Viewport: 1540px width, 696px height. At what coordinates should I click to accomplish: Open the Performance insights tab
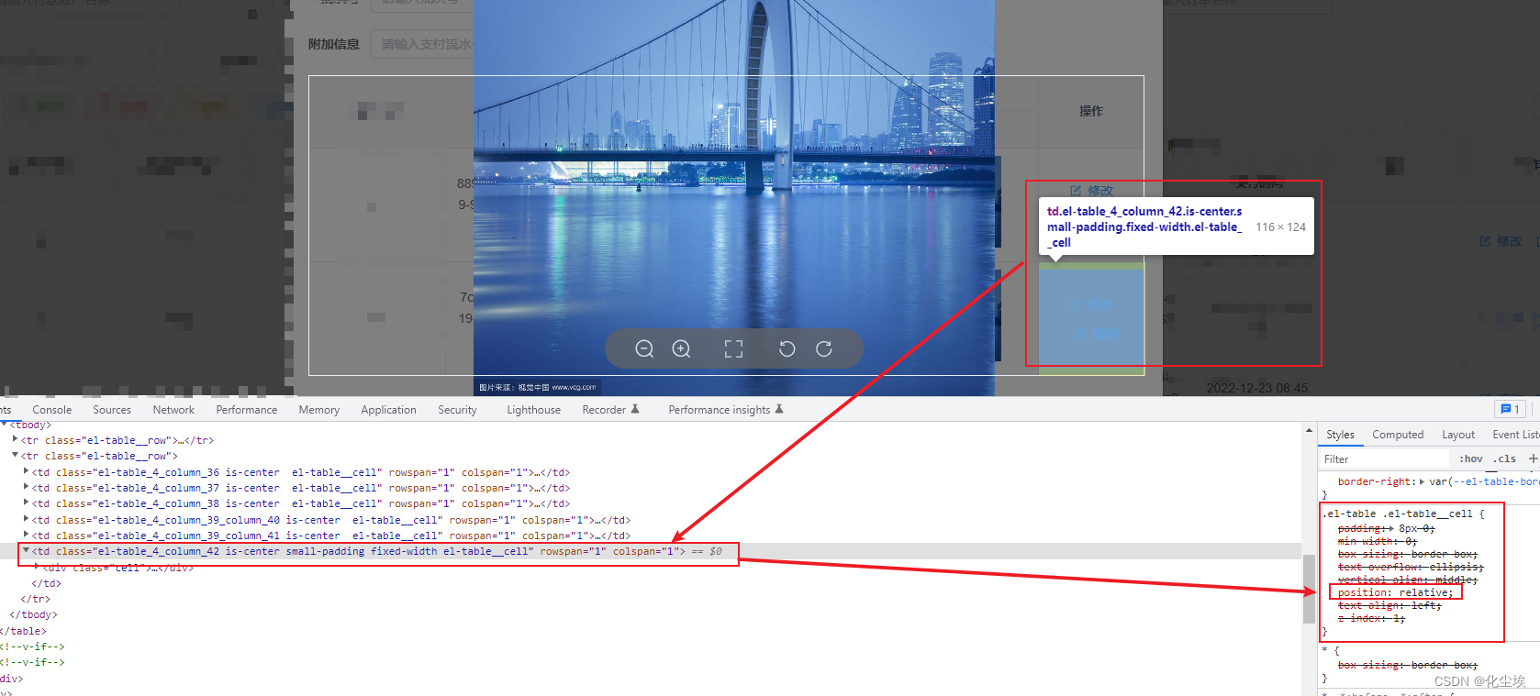[725, 410]
